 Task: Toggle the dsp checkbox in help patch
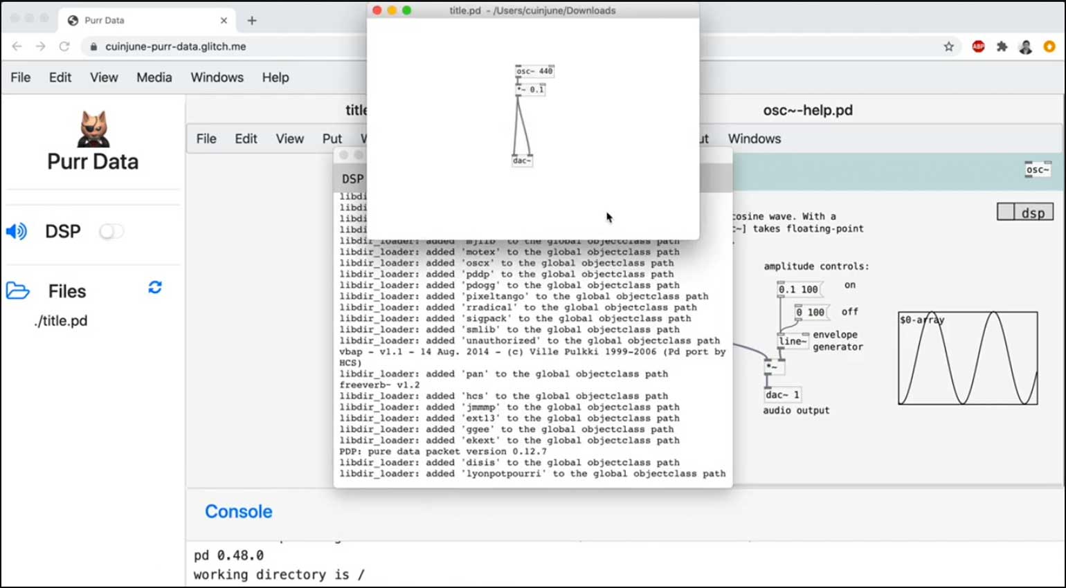[1006, 212]
